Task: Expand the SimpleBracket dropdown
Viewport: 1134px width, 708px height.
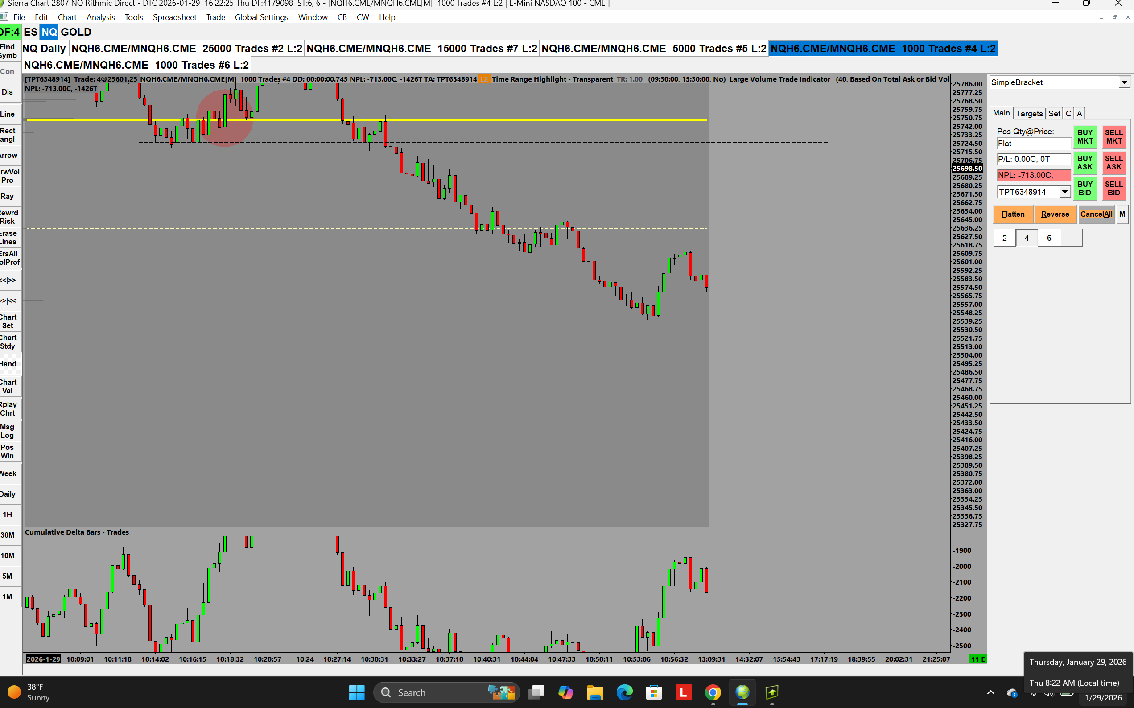Action: [x=1124, y=82]
